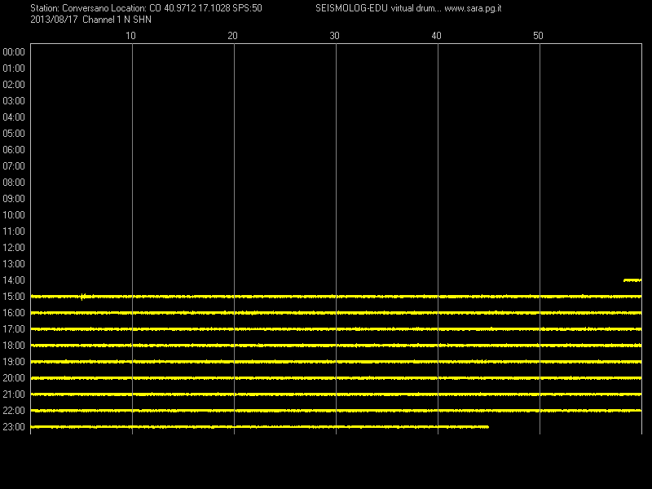Click the end of the 23:00 trace
This screenshot has width=652, height=489.
pos(487,427)
